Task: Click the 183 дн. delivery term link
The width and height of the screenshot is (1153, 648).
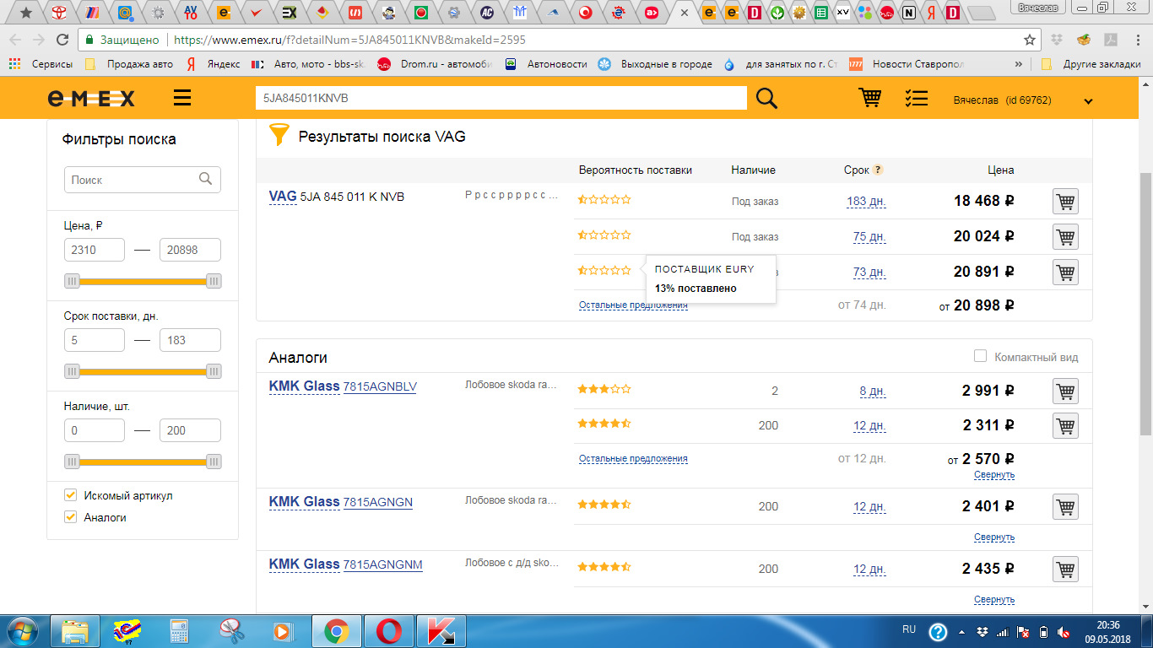Action: [866, 202]
